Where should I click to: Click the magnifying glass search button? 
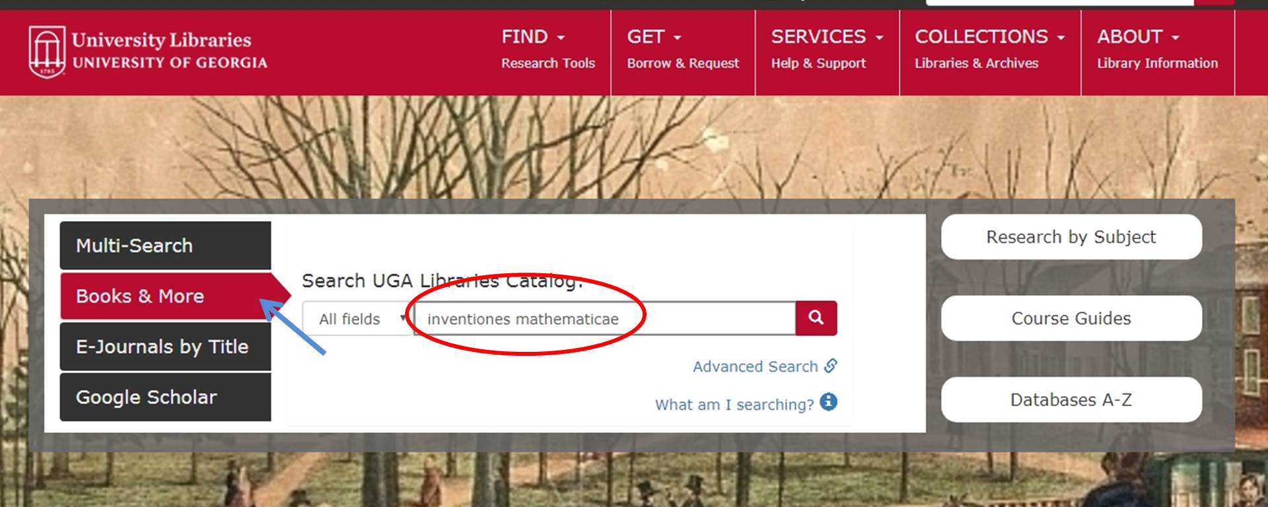(x=816, y=318)
